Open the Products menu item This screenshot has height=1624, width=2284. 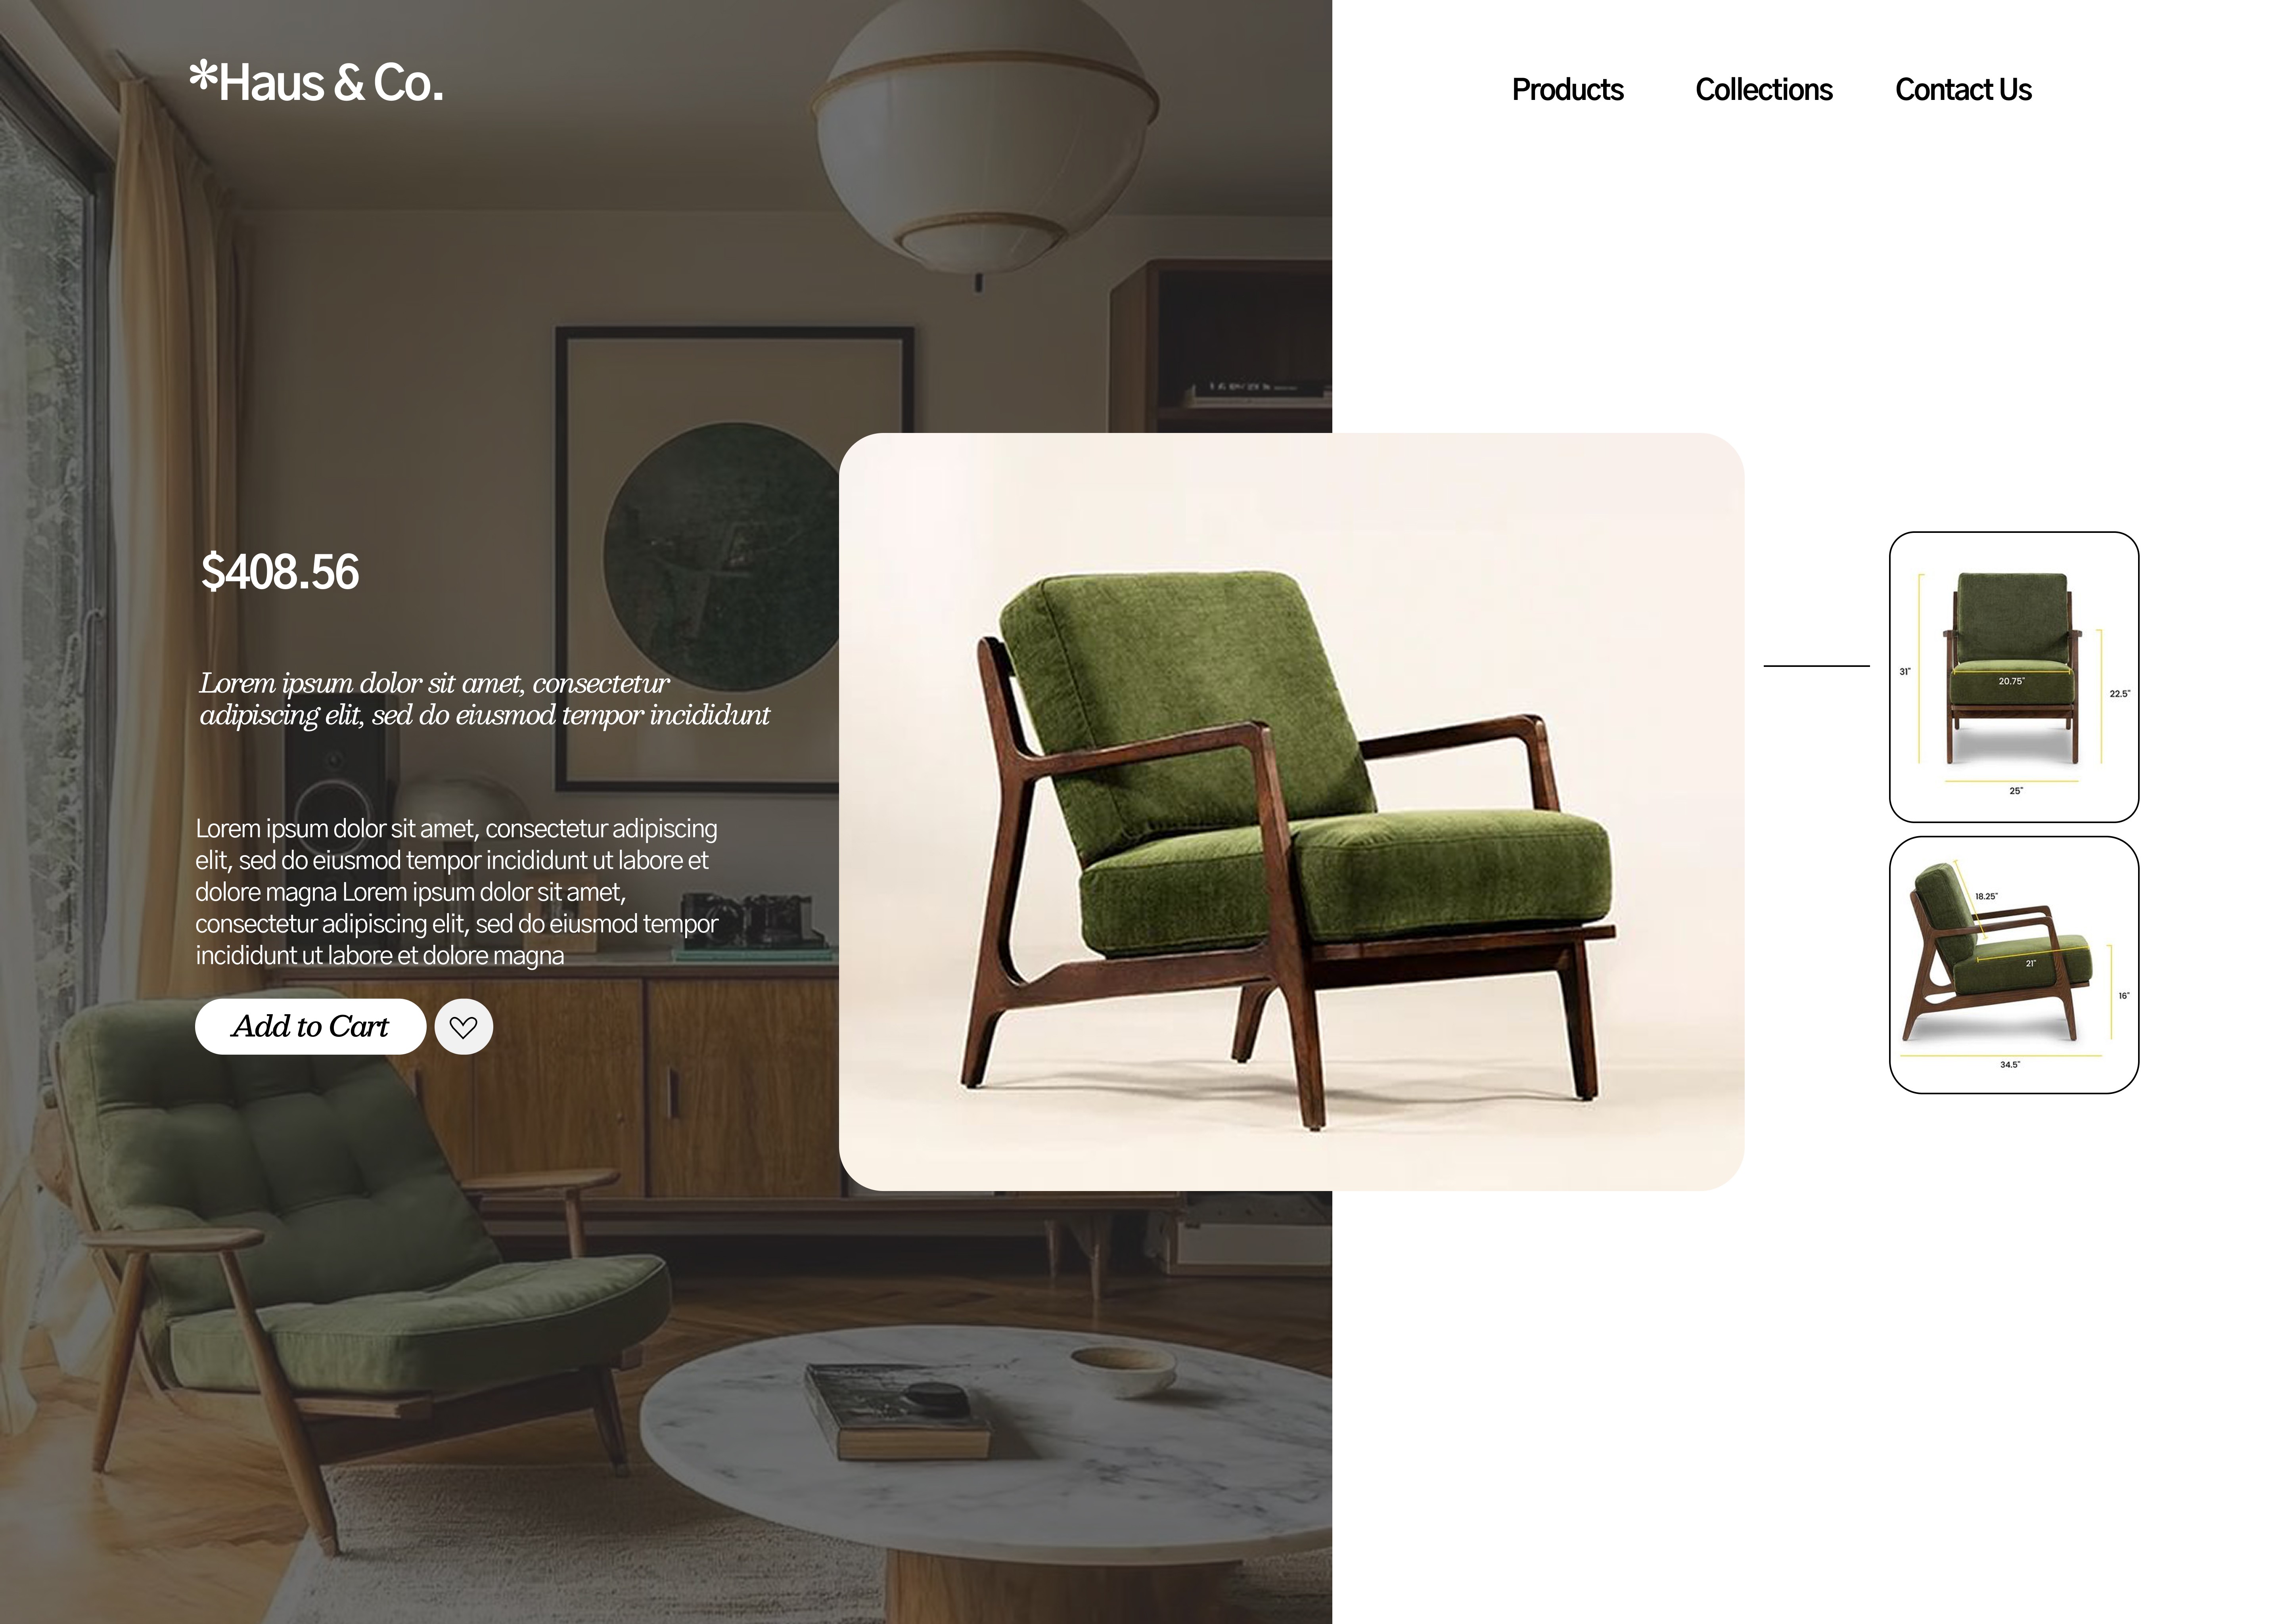tap(1567, 90)
